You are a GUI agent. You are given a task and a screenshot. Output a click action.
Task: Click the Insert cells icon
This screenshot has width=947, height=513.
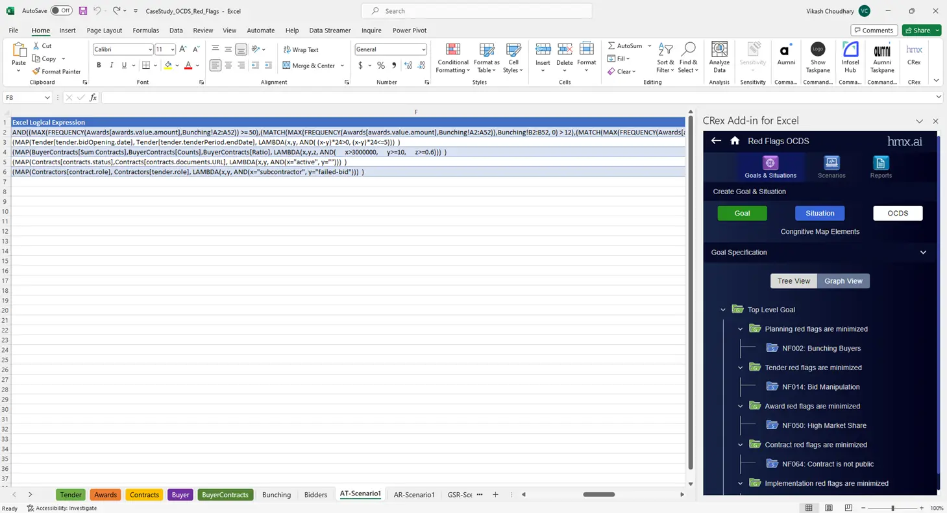click(x=543, y=51)
